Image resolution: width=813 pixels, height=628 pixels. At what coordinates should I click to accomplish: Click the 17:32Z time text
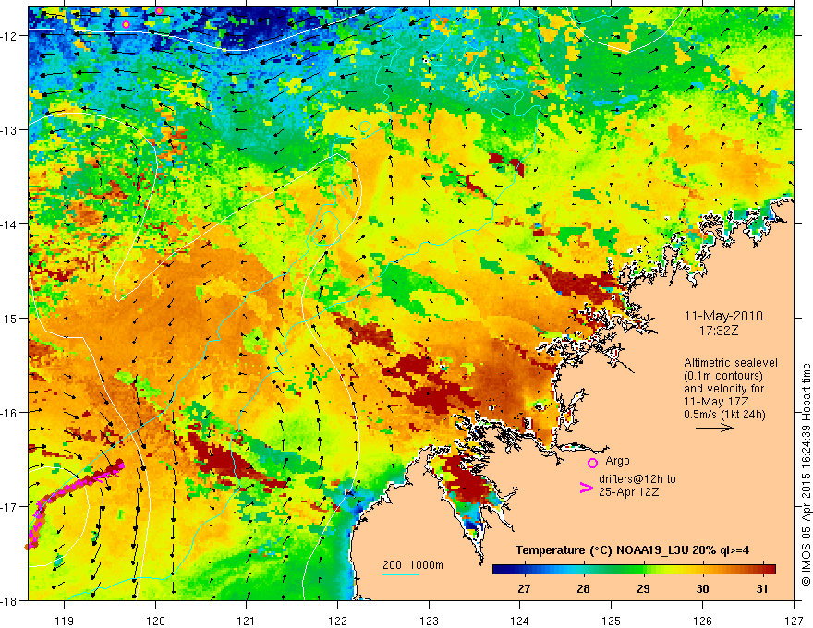click(719, 330)
